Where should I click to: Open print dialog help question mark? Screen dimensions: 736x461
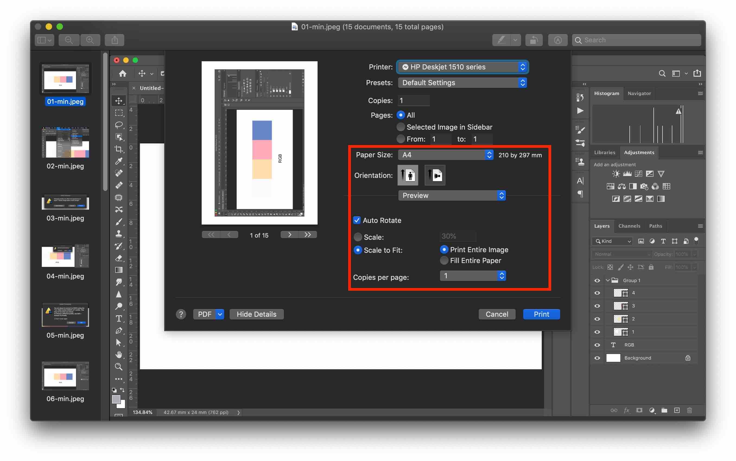pyautogui.click(x=181, y=314)
